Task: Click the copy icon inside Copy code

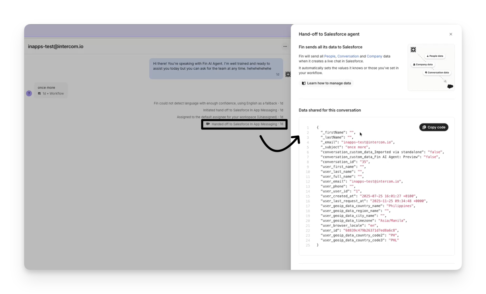Action: coord(424,127)
